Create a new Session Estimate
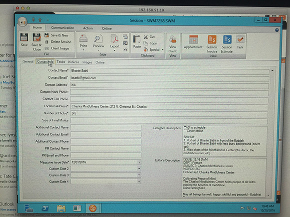The width and height of the screenshot is (290, 217). pos(226,44)
